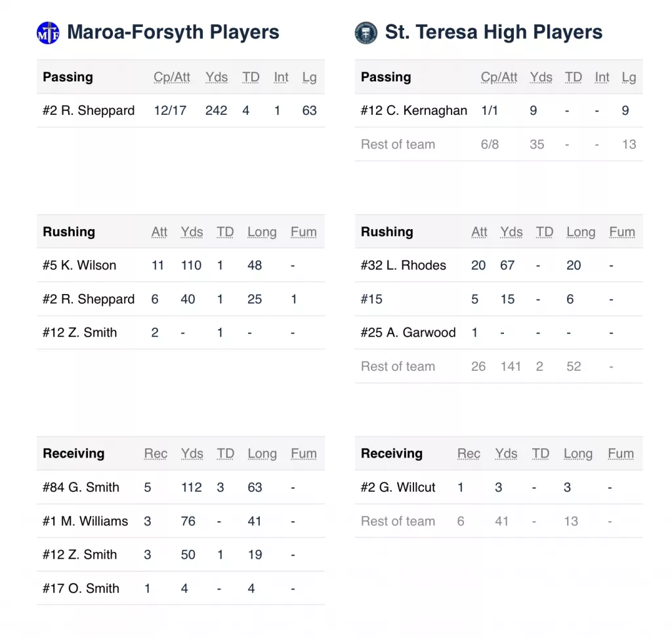Select #17 O. Smith receiving row

click(180, 589)
